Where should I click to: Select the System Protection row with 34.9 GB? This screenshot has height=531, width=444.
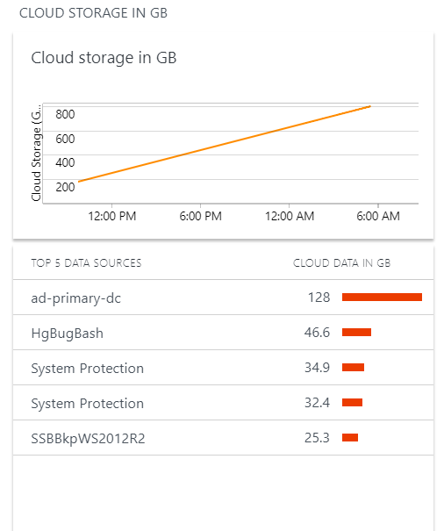pyautogui.click(x=223, y=368)
